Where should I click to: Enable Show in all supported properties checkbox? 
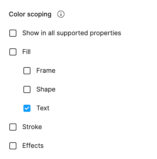coord(13,33)
